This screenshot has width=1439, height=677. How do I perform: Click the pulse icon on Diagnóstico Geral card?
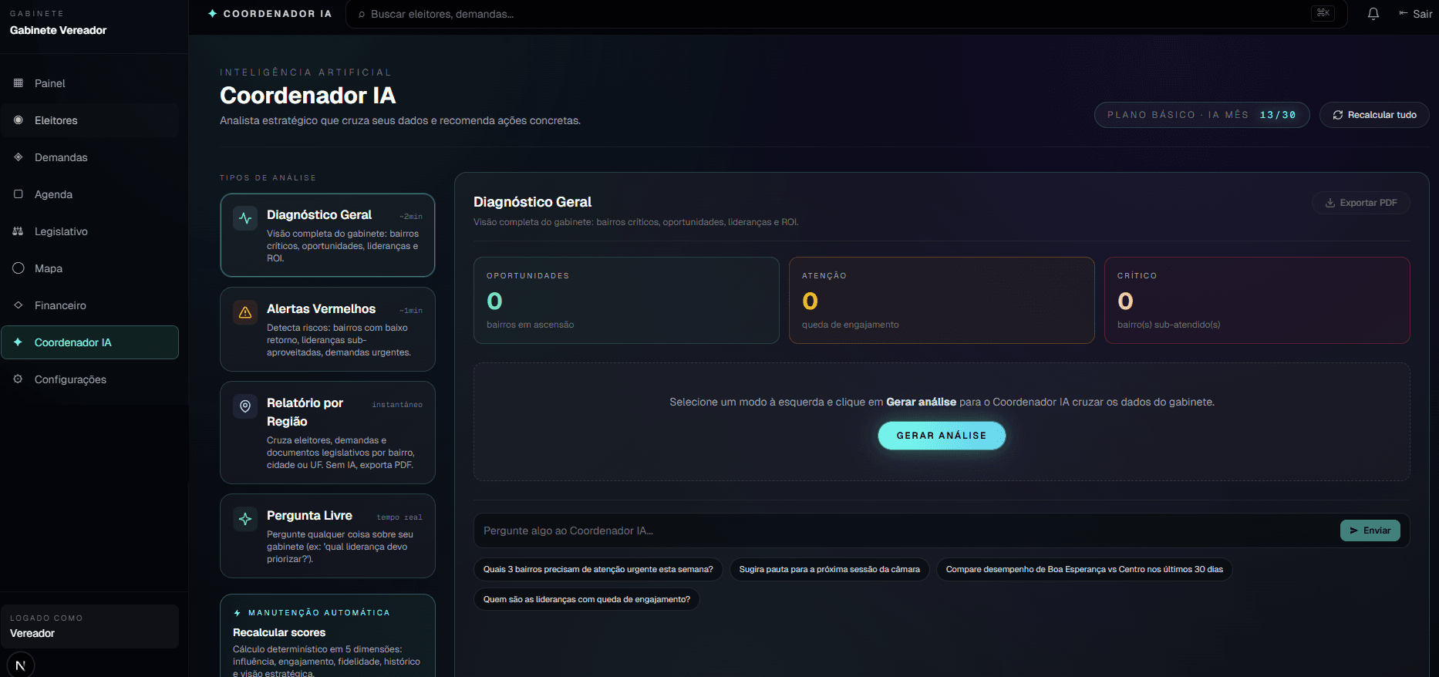245,218
